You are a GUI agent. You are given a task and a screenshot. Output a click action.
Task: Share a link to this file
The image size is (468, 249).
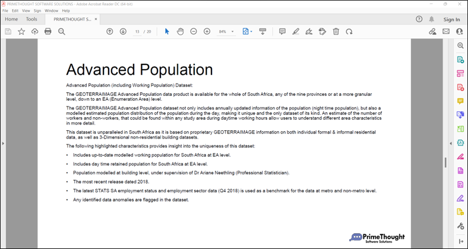(432, 32)
